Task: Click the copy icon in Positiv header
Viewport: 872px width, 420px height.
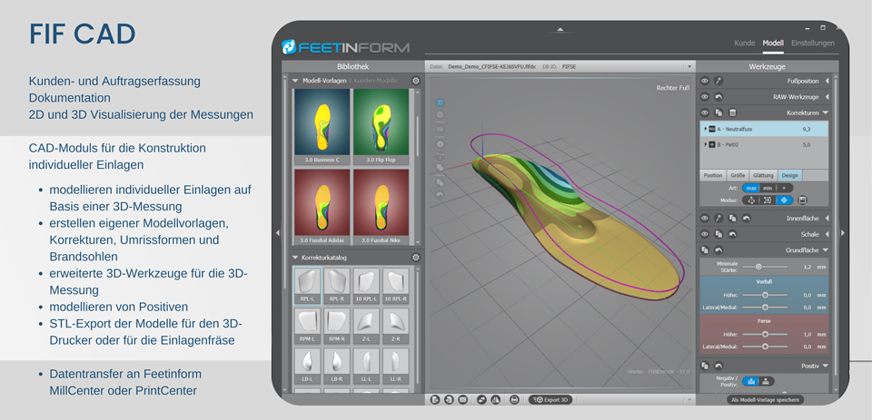Action: [705, 366]
